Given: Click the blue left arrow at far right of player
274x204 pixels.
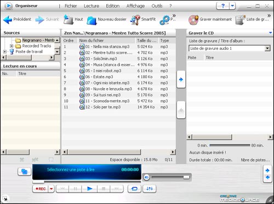Looking at the screenshot, I should click(267, 177).
